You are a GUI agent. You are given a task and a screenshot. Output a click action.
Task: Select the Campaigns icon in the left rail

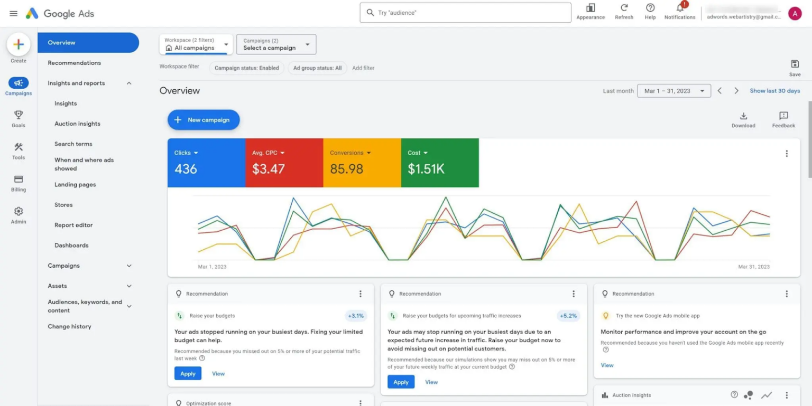19,83
